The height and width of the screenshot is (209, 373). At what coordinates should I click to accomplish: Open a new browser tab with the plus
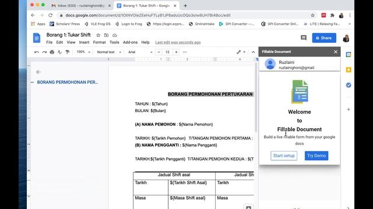[x=185, y=6]
